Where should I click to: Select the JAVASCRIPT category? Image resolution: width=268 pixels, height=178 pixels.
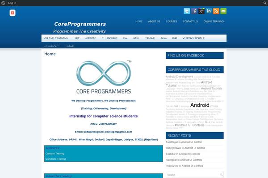coord(52,46)
